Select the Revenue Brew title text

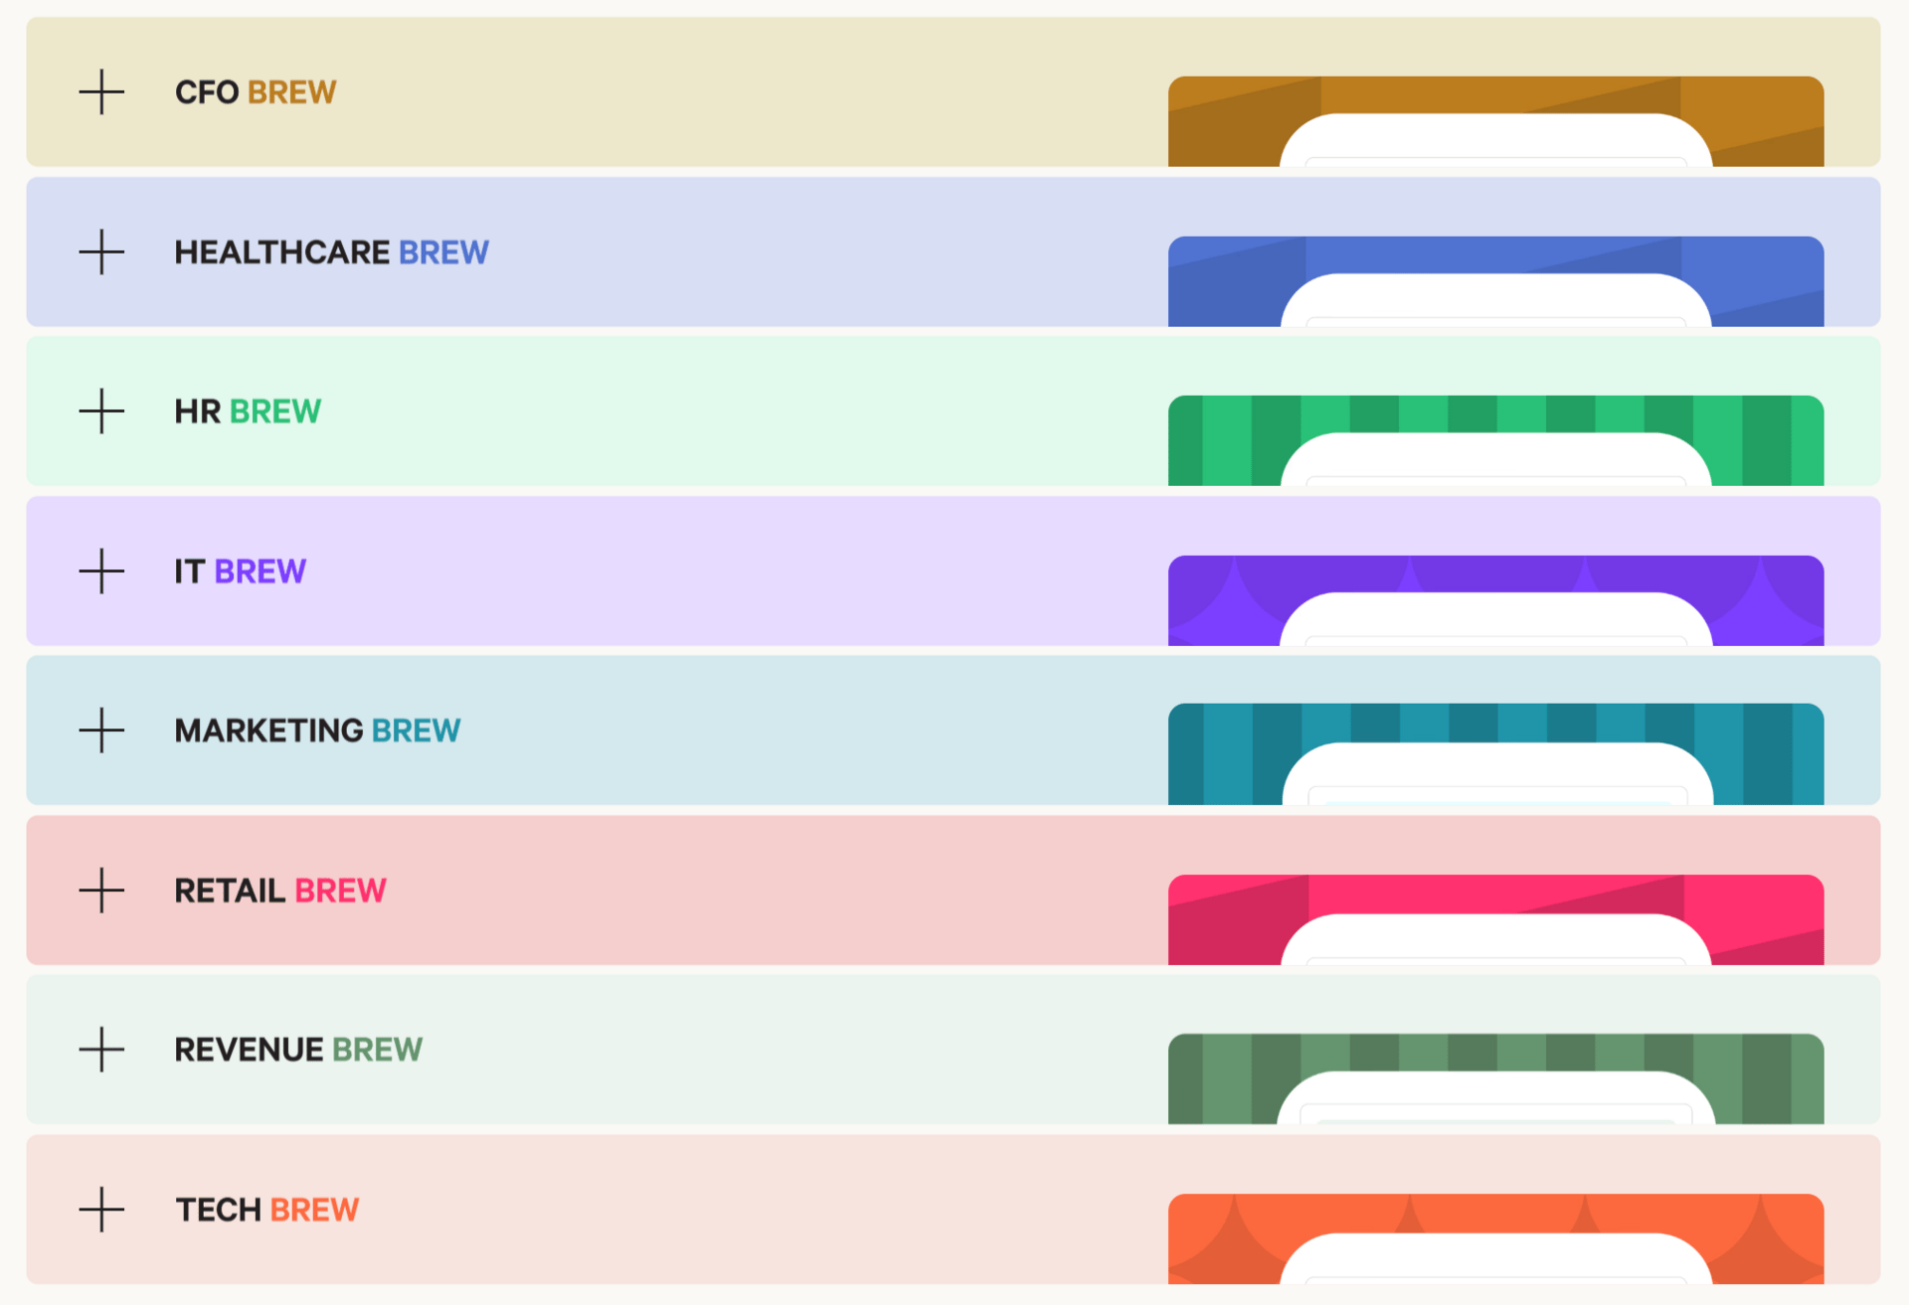pos(298,1051)
